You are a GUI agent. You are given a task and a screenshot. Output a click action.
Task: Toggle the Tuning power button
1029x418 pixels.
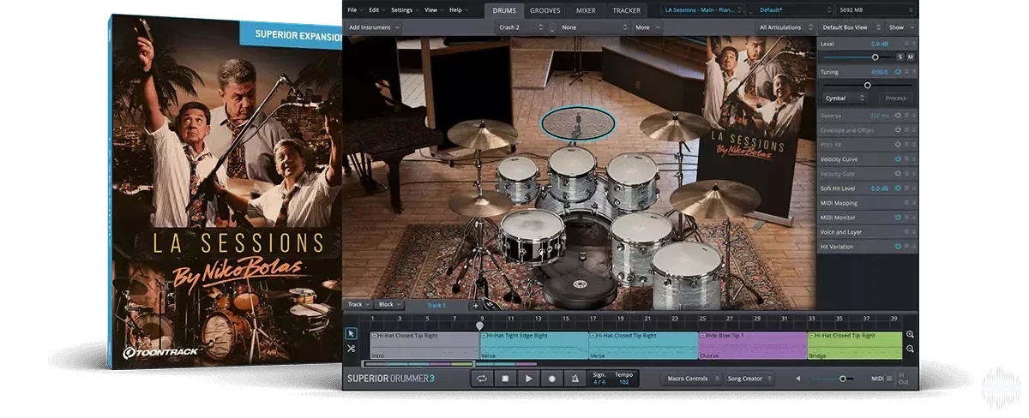[x=899, y=72]
